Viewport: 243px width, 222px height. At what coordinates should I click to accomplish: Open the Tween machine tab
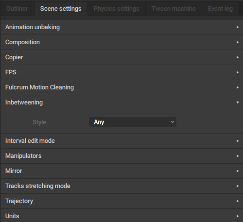[x=174, y=9]
